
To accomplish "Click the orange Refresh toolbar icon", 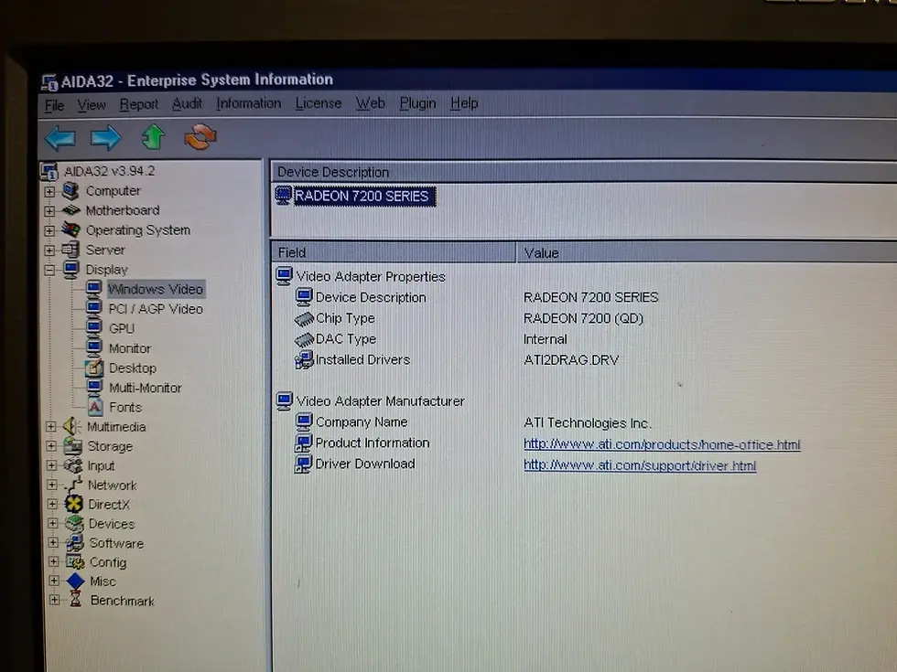I will [x=200, y=137].
